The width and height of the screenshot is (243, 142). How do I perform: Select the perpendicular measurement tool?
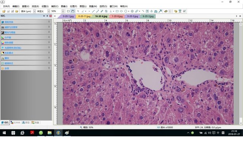click(x=111, y=11)
